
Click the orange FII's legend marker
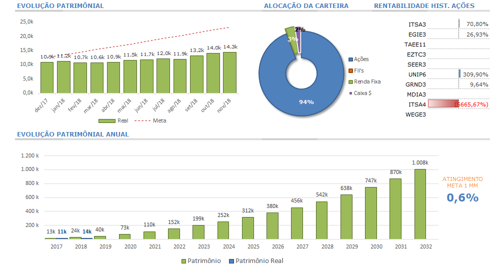click(x=350, y=70)
